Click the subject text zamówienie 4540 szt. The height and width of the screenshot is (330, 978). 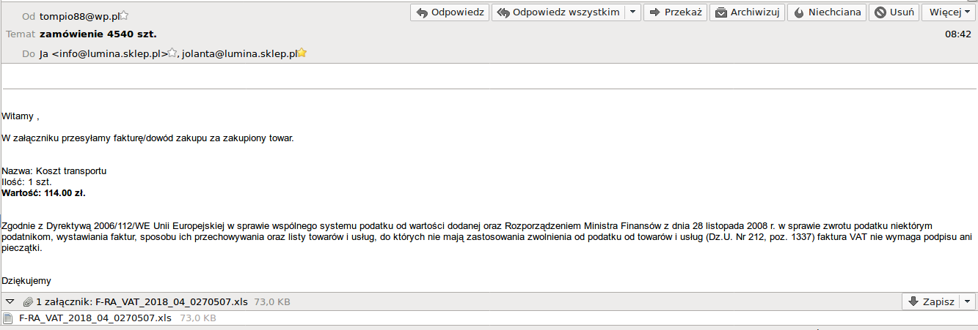[98, 34]
